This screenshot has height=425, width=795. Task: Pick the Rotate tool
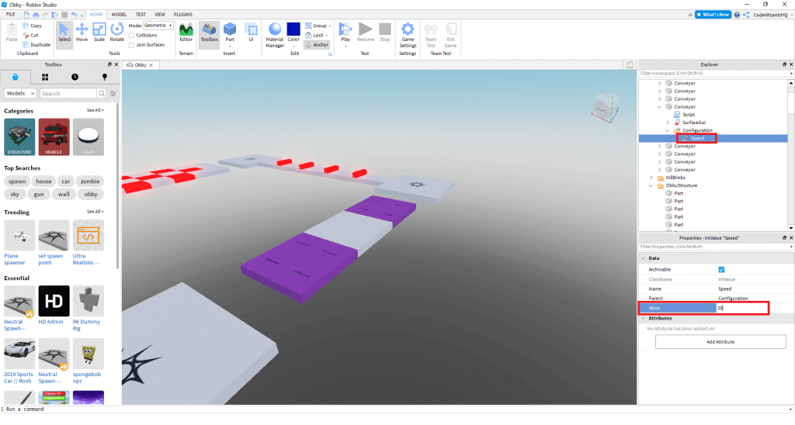pyautogui.click(x=117, y=33)
